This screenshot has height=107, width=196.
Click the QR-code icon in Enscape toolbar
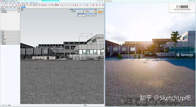[x=88, y=11]
